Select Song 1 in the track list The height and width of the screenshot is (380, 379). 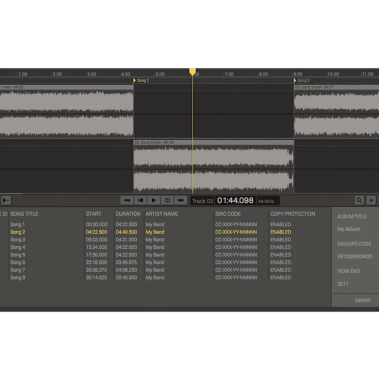[17, 225]
